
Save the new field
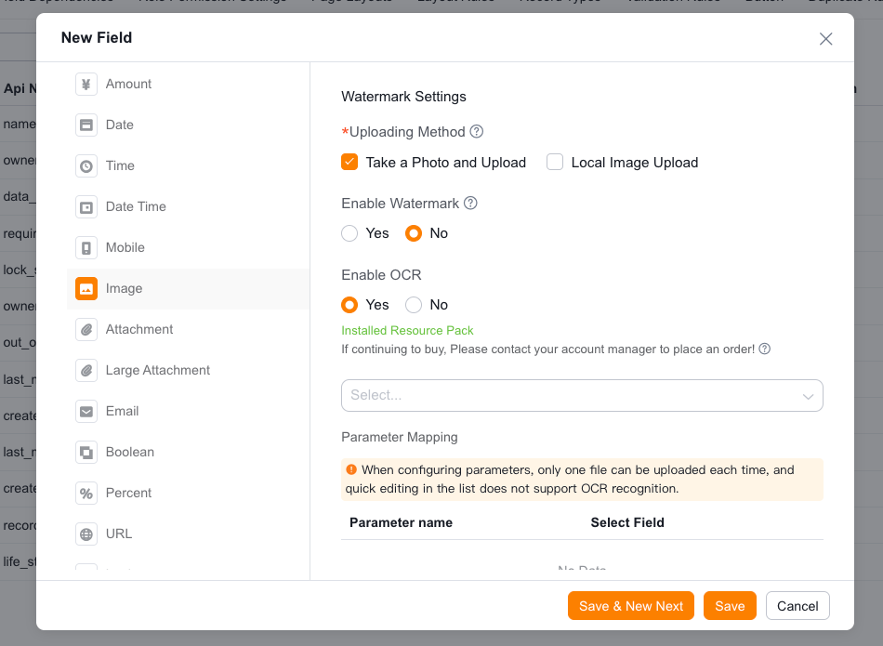[x=730, y=605]
